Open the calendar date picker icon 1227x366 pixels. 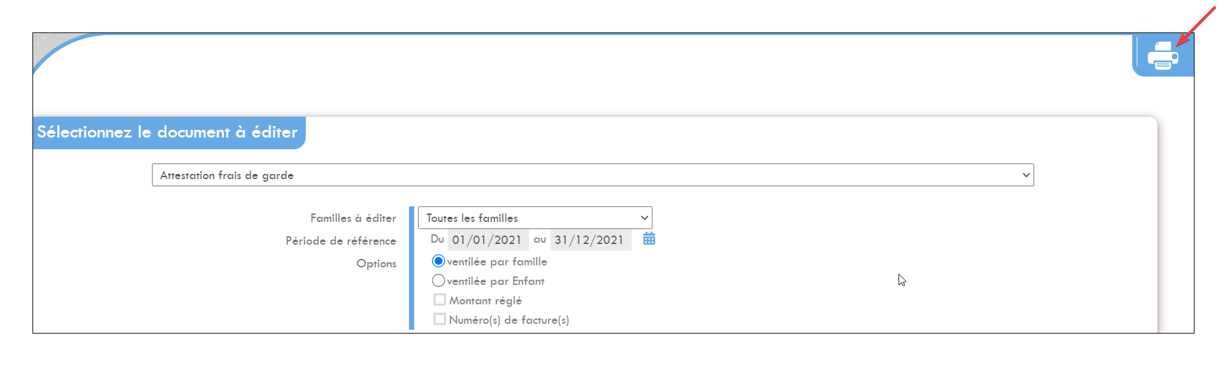(x=649, y=239)
